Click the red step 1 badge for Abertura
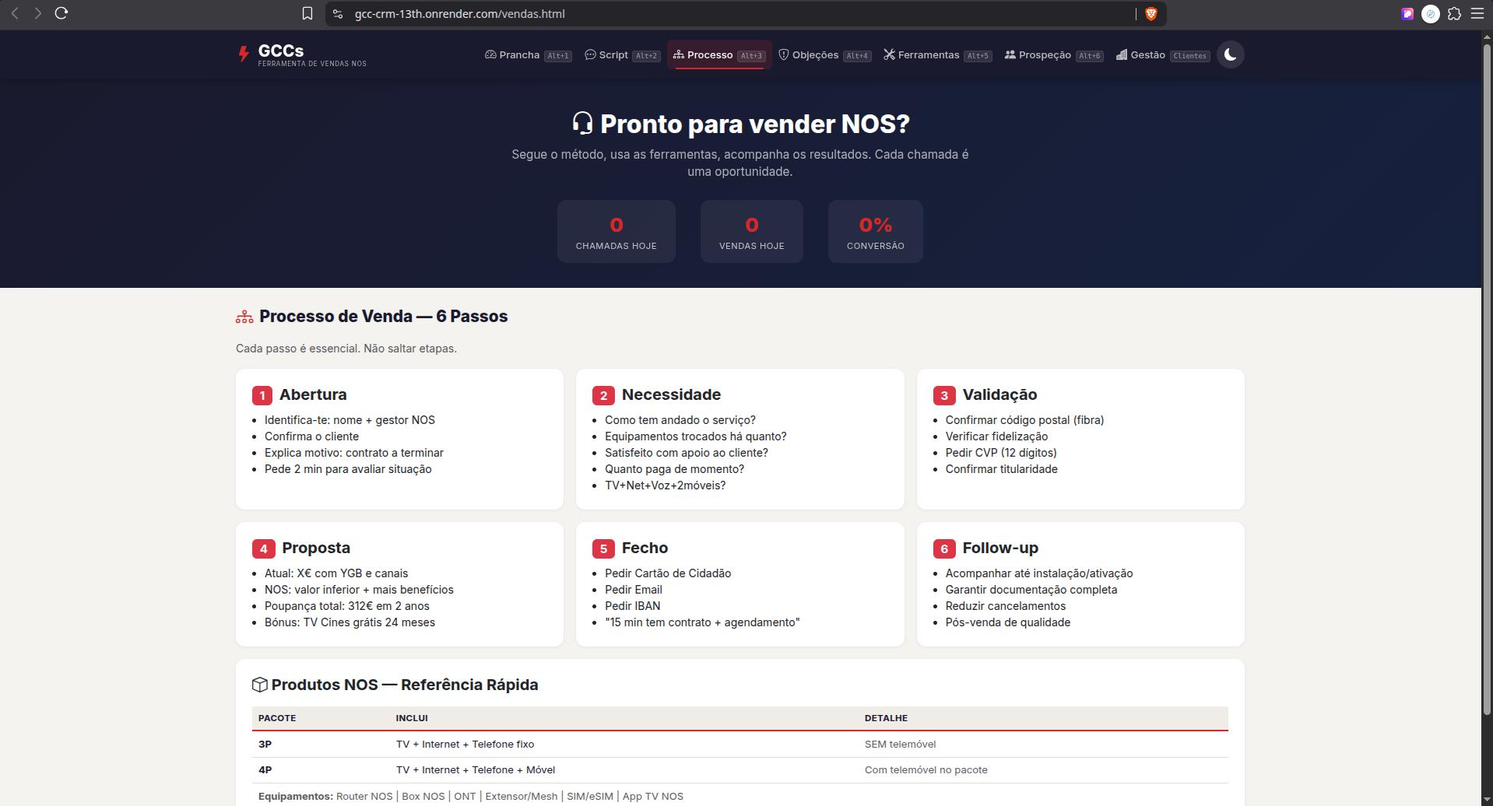This screenshot has width=1493, height=806. coord(262,395)
